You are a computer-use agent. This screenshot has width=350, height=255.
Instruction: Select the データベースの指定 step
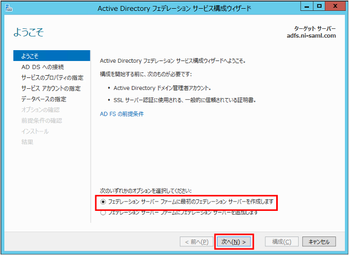point(44,99)
